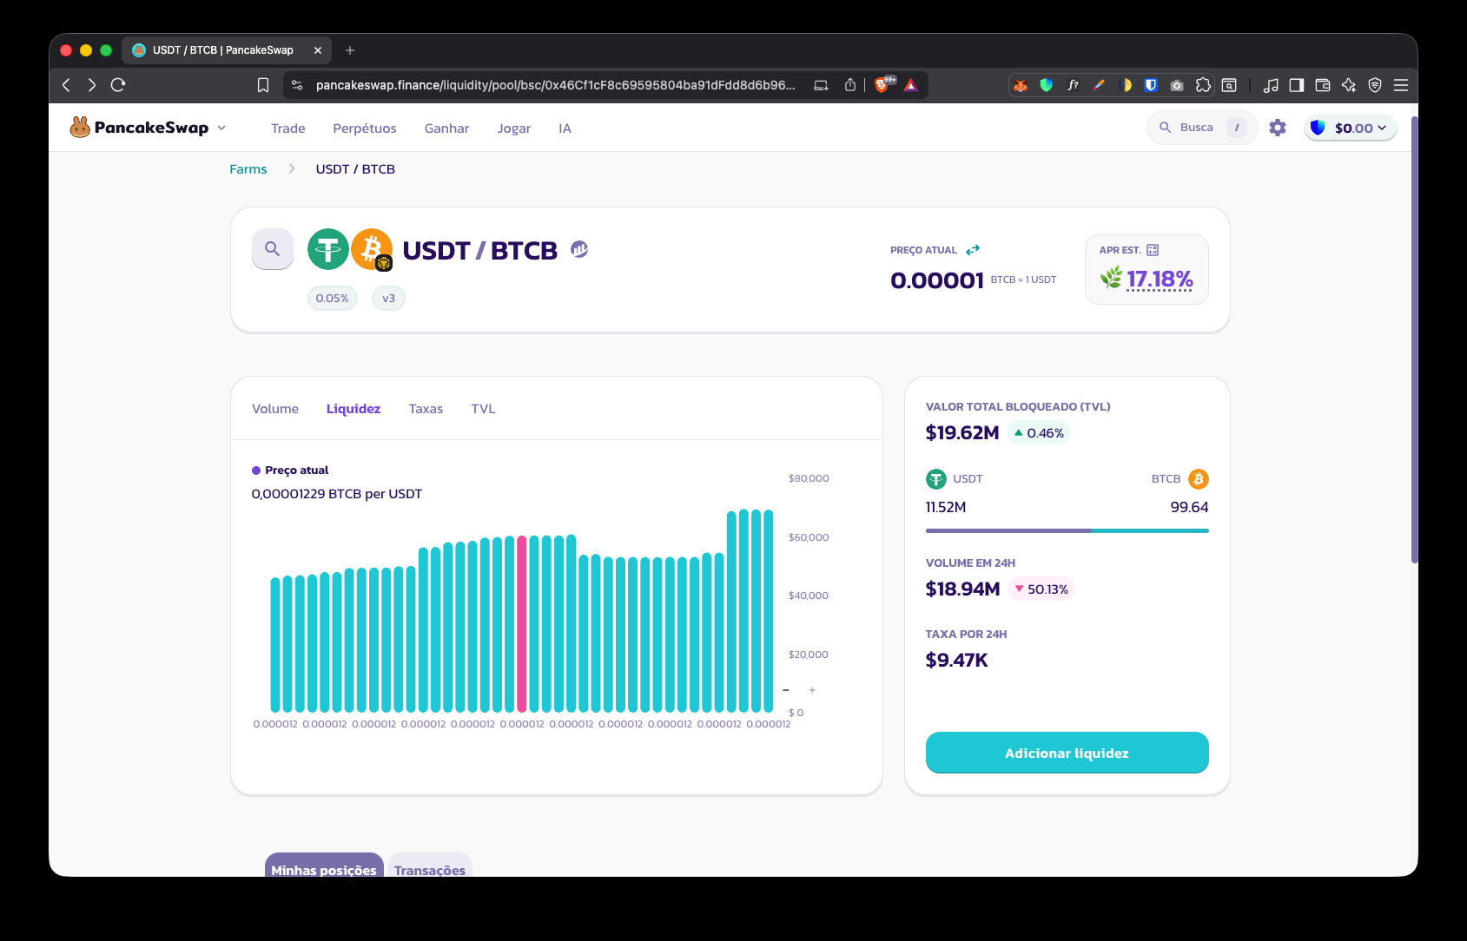This screenshot has width=1467, height=941.
Task: Open the Leo AI sparkle icon
Action: 1349,85
